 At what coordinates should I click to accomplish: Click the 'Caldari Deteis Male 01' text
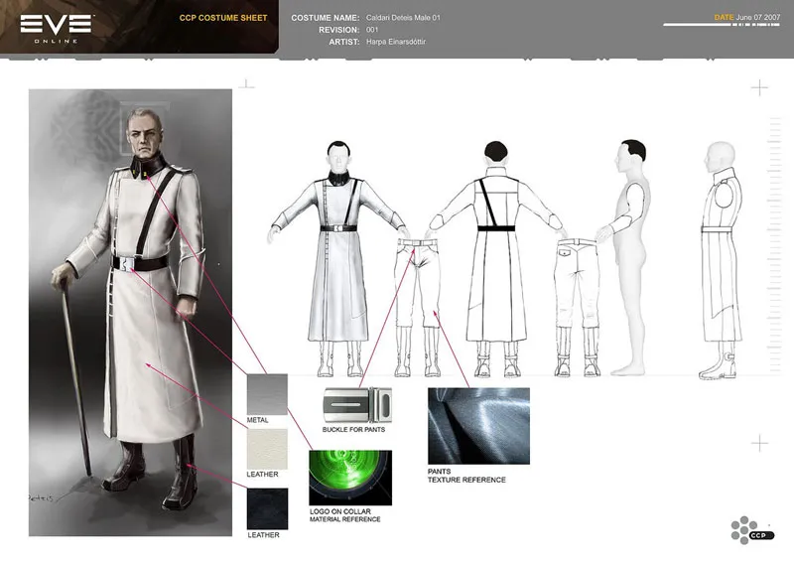pyautogui.click(x=403, y=18)
